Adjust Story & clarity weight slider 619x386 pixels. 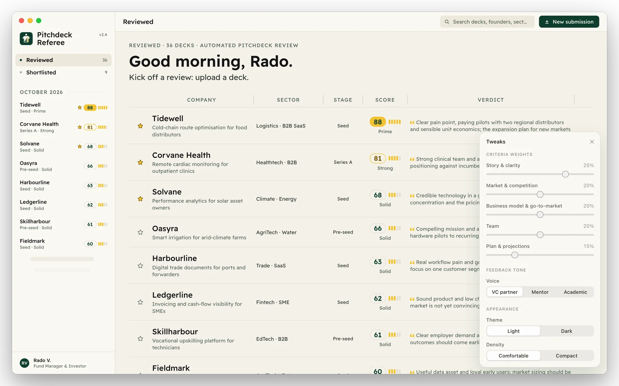point(565,174)
